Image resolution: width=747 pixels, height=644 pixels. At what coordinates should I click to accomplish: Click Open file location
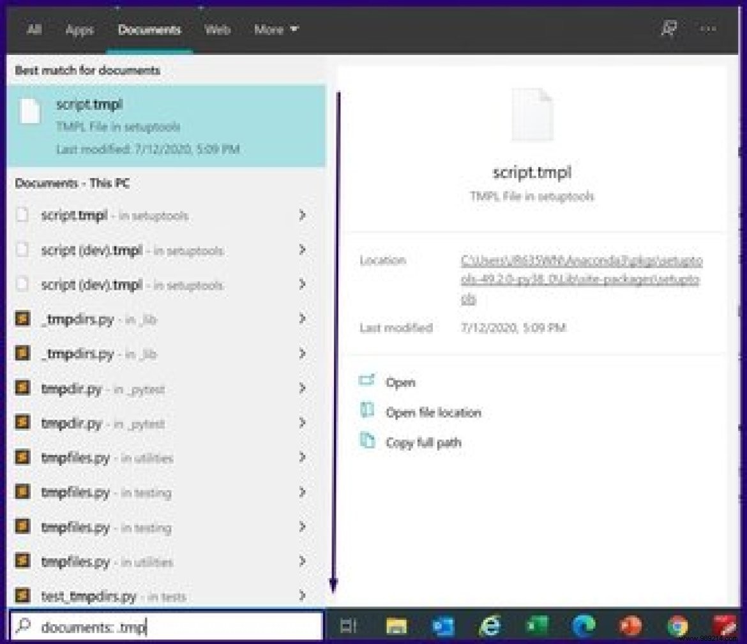point(434,412)
